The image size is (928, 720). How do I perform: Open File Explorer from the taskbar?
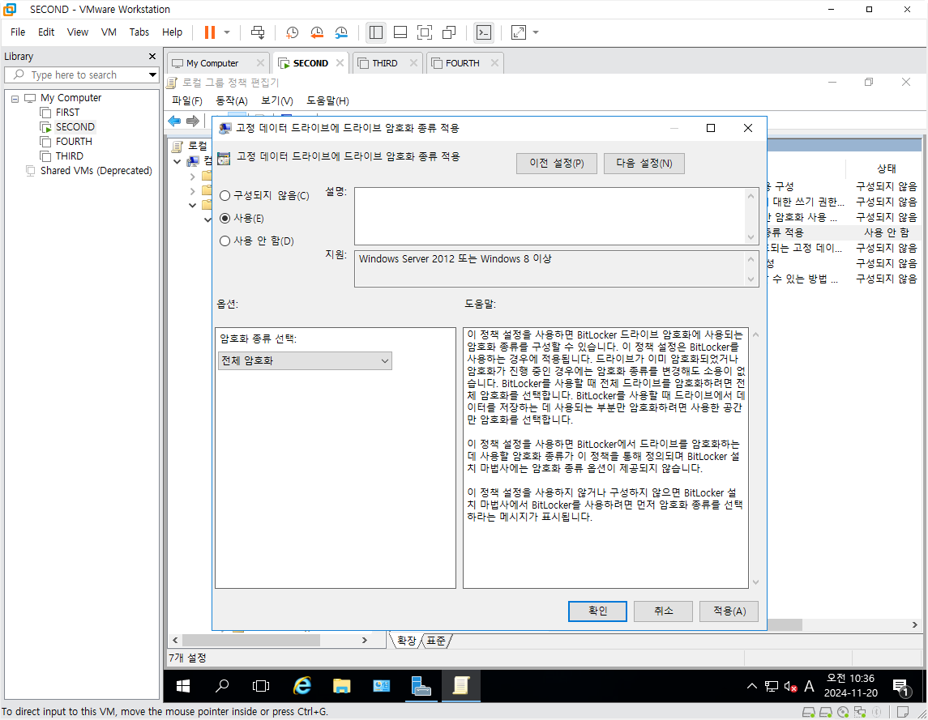(341, 686)
